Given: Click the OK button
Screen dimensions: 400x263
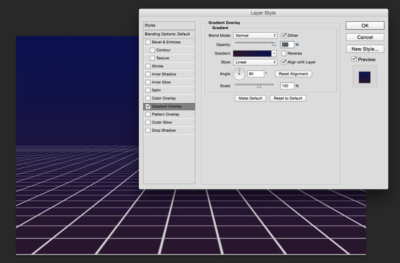Looking at the screenshot, I should (365, 25).
